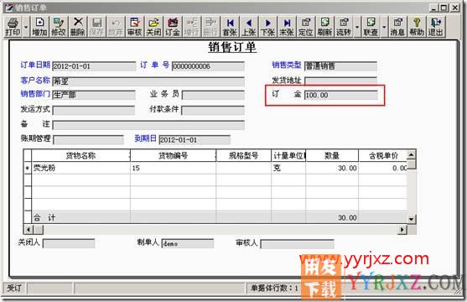Click the 订金 field showing 100.00
The height and width of the screenshot is (302, 467).
pyautogui.click(x=340, y=95)
